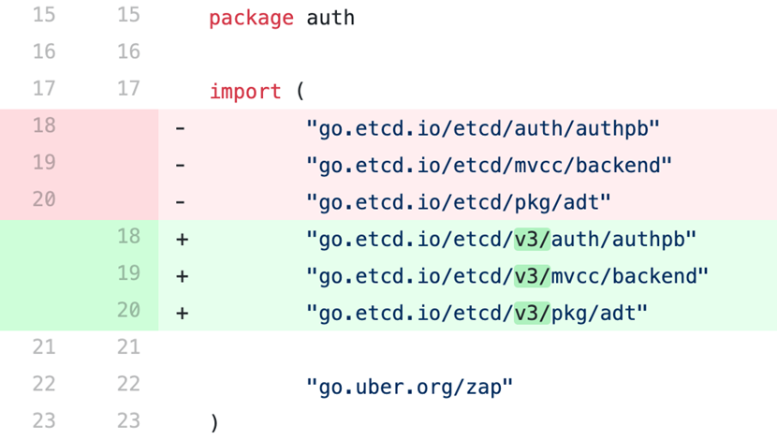Click the highlighted v3 in the mvcc/backend line
The image size is (777, 440).
(x=532, y=276)
